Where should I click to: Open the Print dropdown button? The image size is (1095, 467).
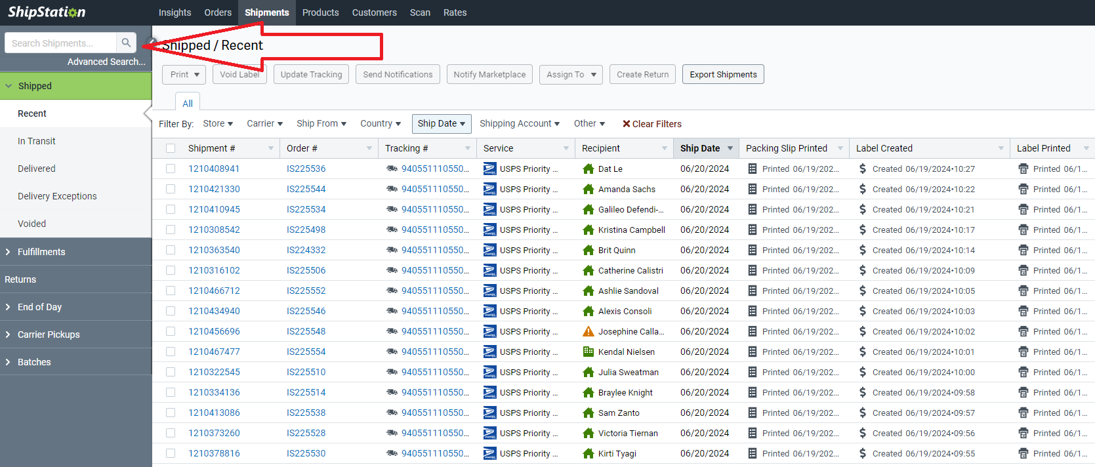pos(184,74)
